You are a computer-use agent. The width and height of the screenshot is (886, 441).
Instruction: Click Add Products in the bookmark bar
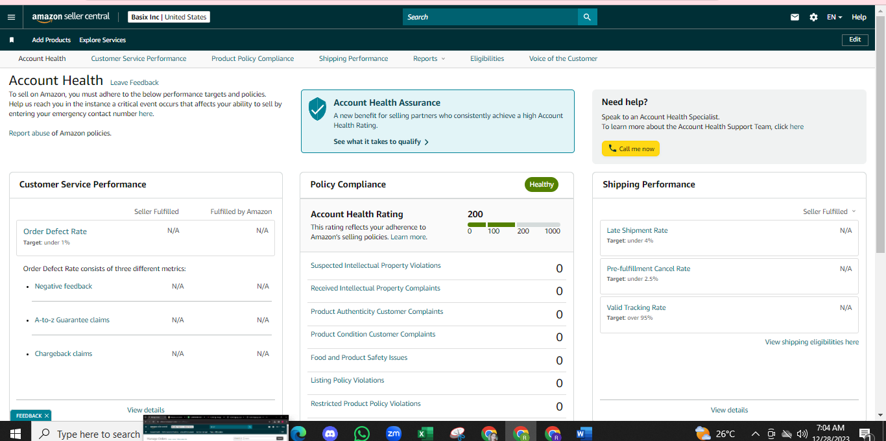(x=51, y=40)
